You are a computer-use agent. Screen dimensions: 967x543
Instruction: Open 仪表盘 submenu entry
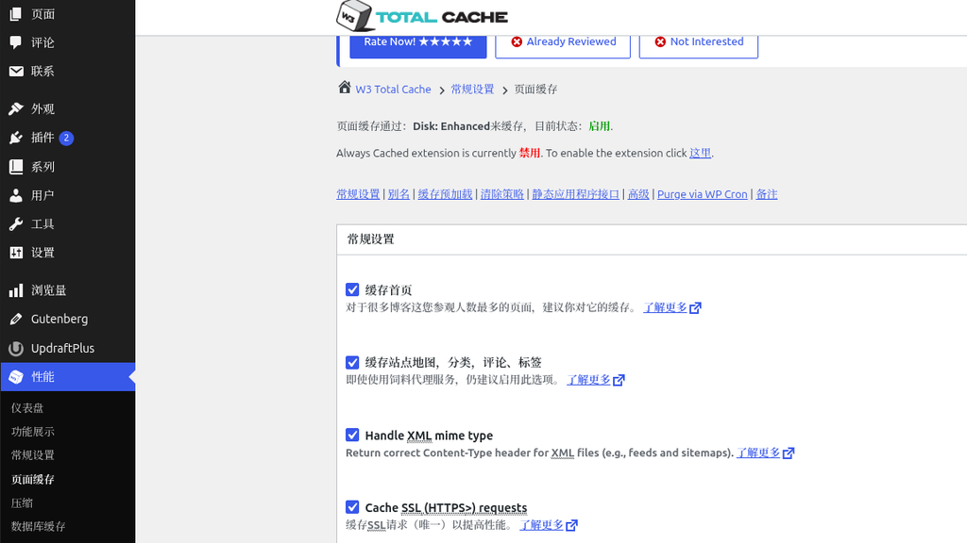point(27,407)
